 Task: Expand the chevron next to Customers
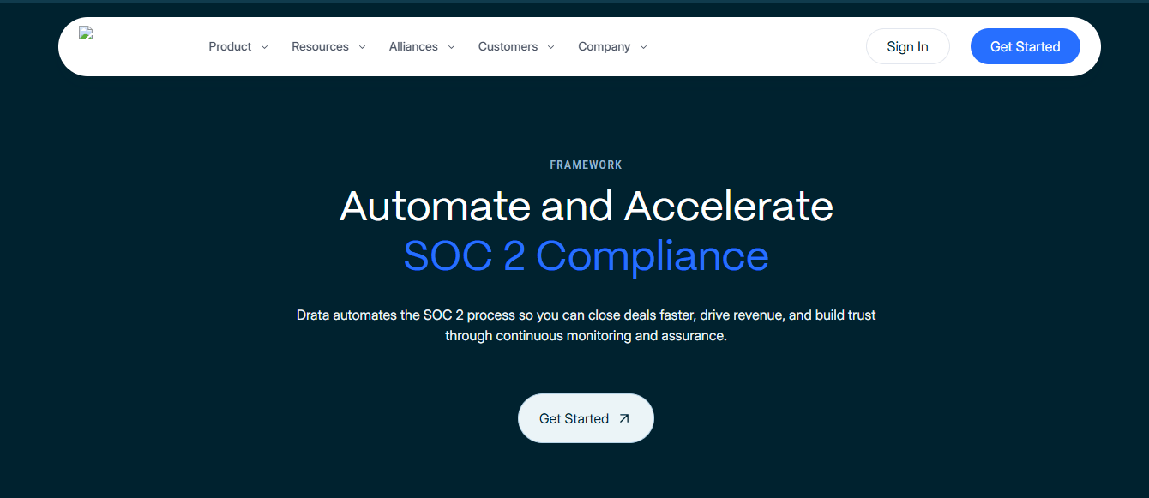click(x=550, y=47)
